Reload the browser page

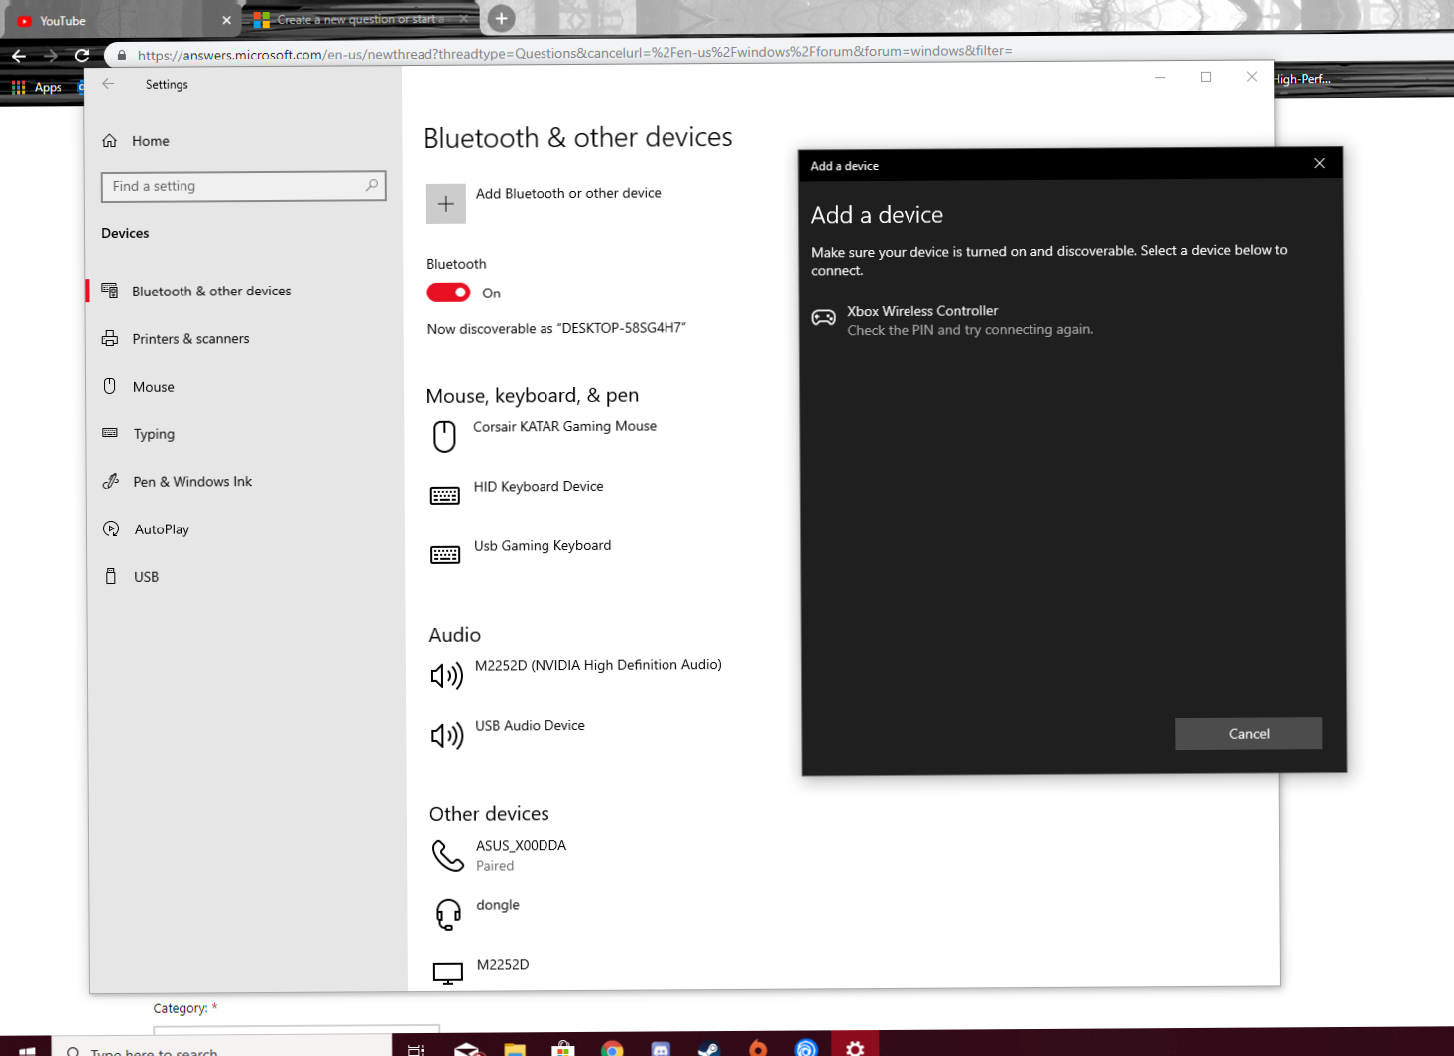point(82,56)
